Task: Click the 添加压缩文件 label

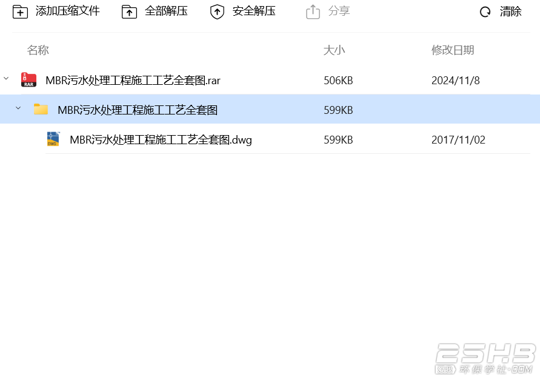Action: click(67, 11)
